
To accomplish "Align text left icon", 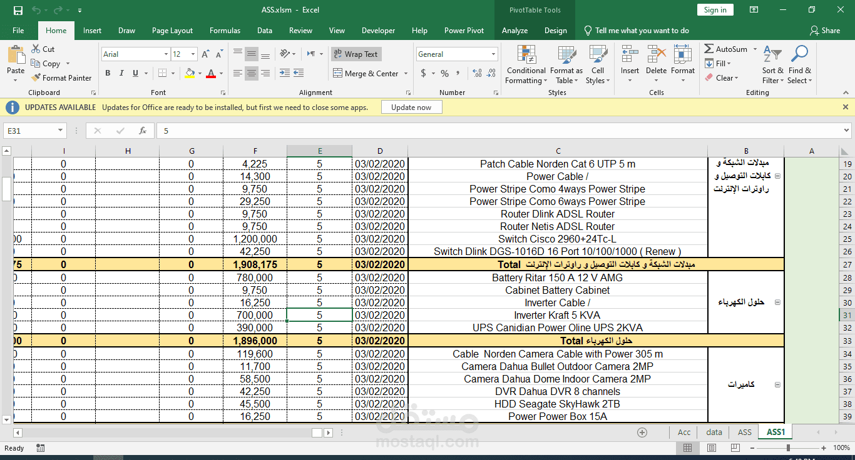I will pyautogui.click(x=238, y=74).
